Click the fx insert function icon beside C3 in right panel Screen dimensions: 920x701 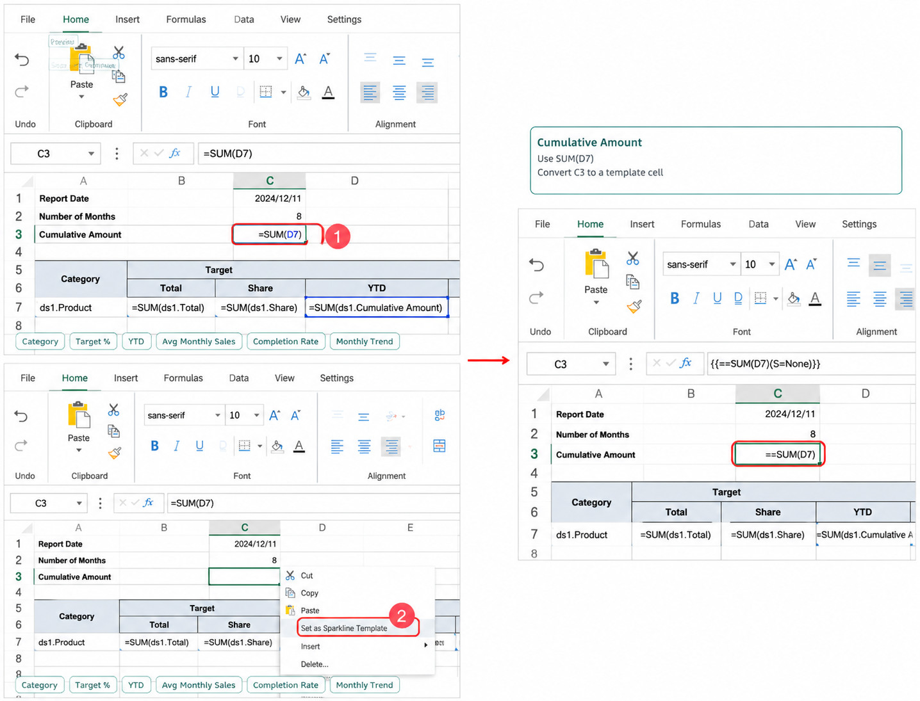686,363
